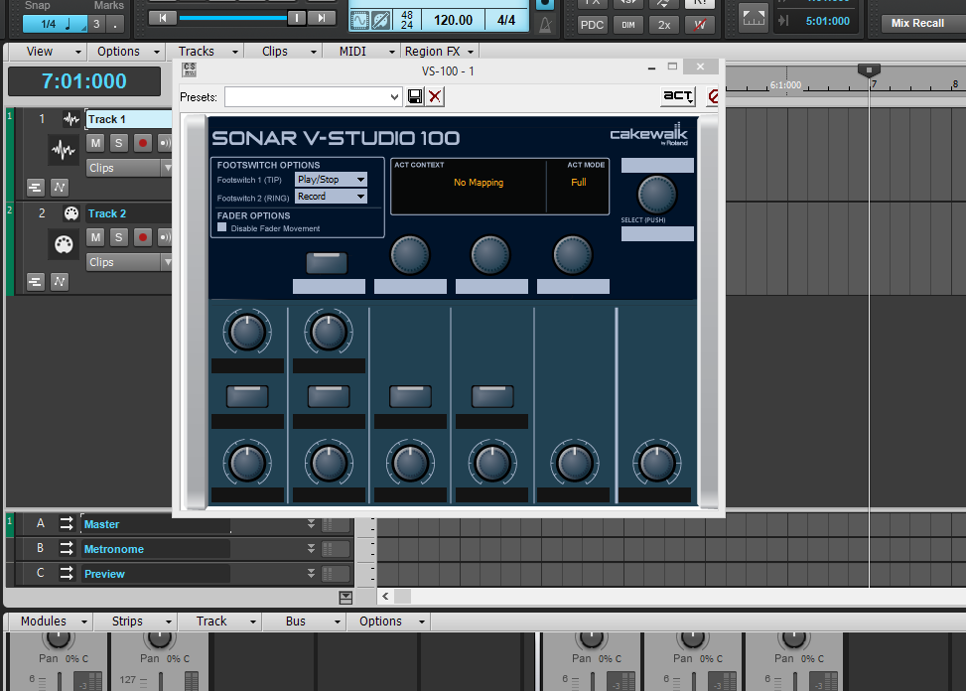Click the transport position slider thumb
The width and height of the screenshot is (966, 691).
296,19
